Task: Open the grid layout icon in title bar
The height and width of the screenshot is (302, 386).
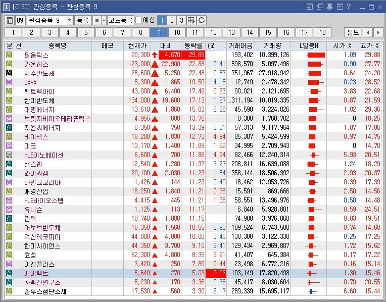Action: pos(340,7)
